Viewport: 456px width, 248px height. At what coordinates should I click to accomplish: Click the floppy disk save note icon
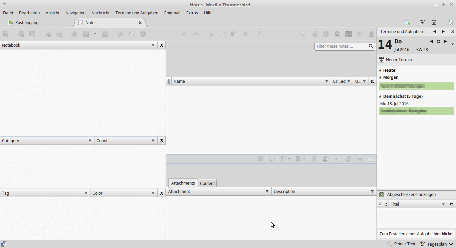(272, 159)
